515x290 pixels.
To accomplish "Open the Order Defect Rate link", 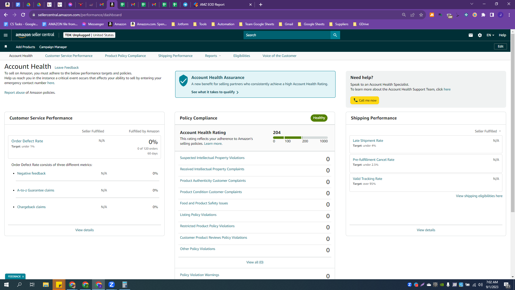I will [27, 141].
